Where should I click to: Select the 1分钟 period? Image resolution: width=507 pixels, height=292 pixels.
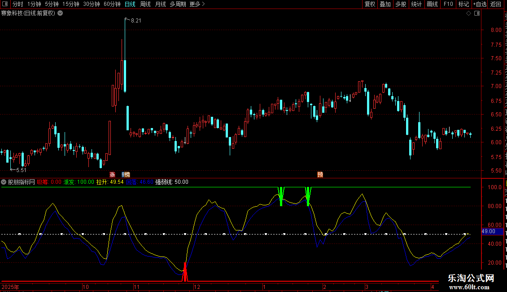coord(34,4)
